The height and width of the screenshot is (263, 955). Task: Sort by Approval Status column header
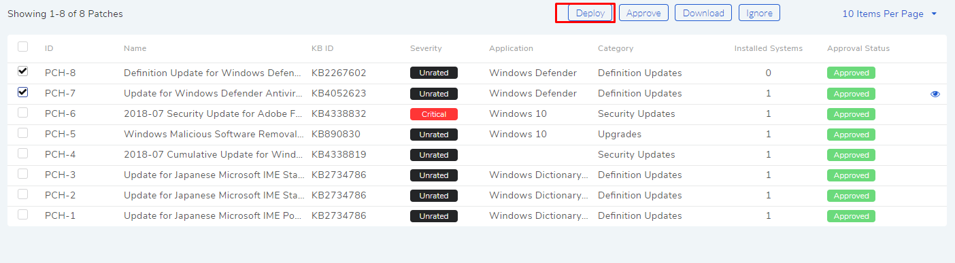(858, 48)
